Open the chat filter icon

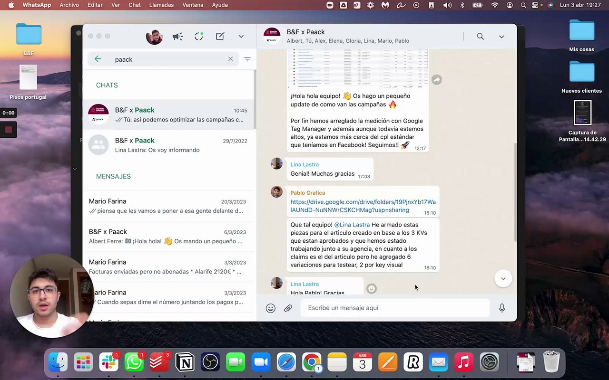tap(247, 59)
